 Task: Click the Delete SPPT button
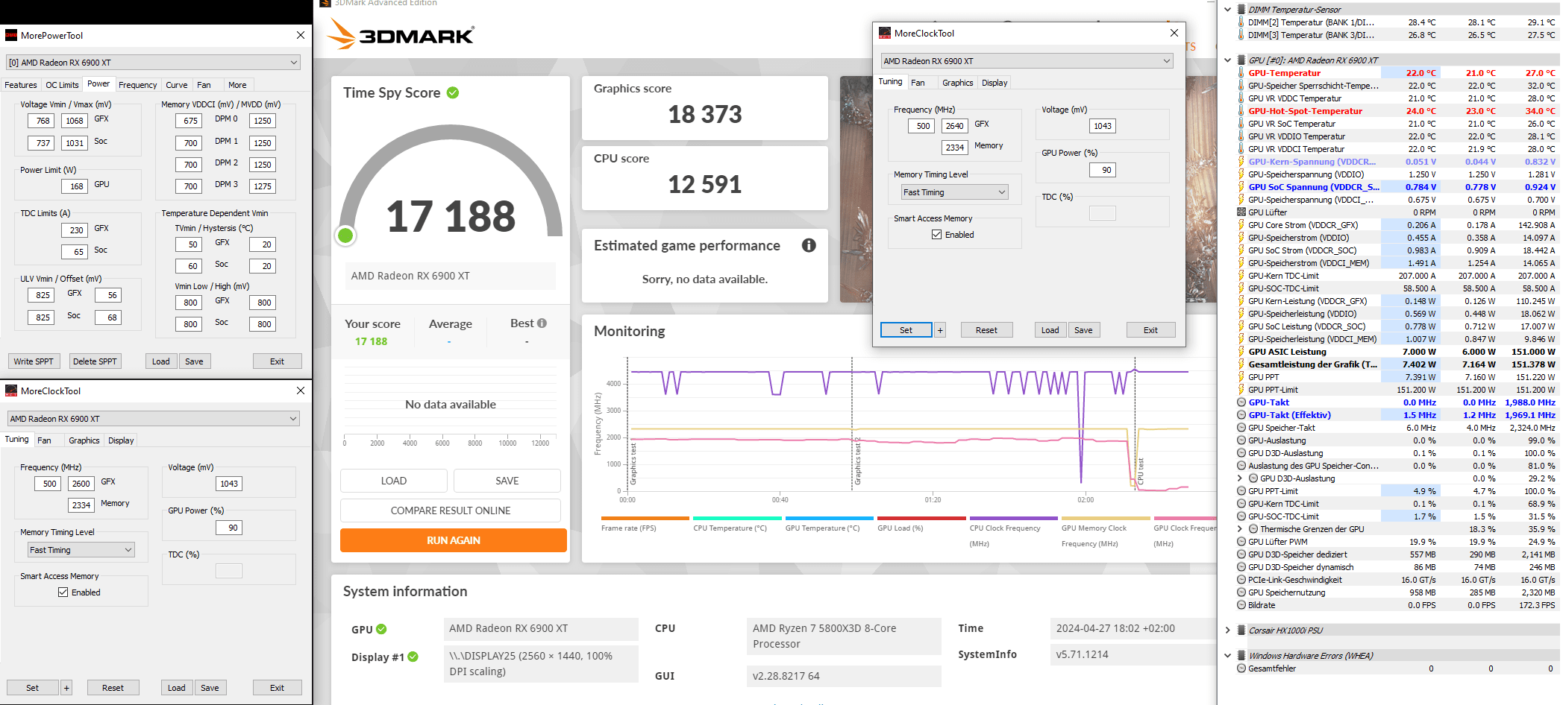[95, 361]
